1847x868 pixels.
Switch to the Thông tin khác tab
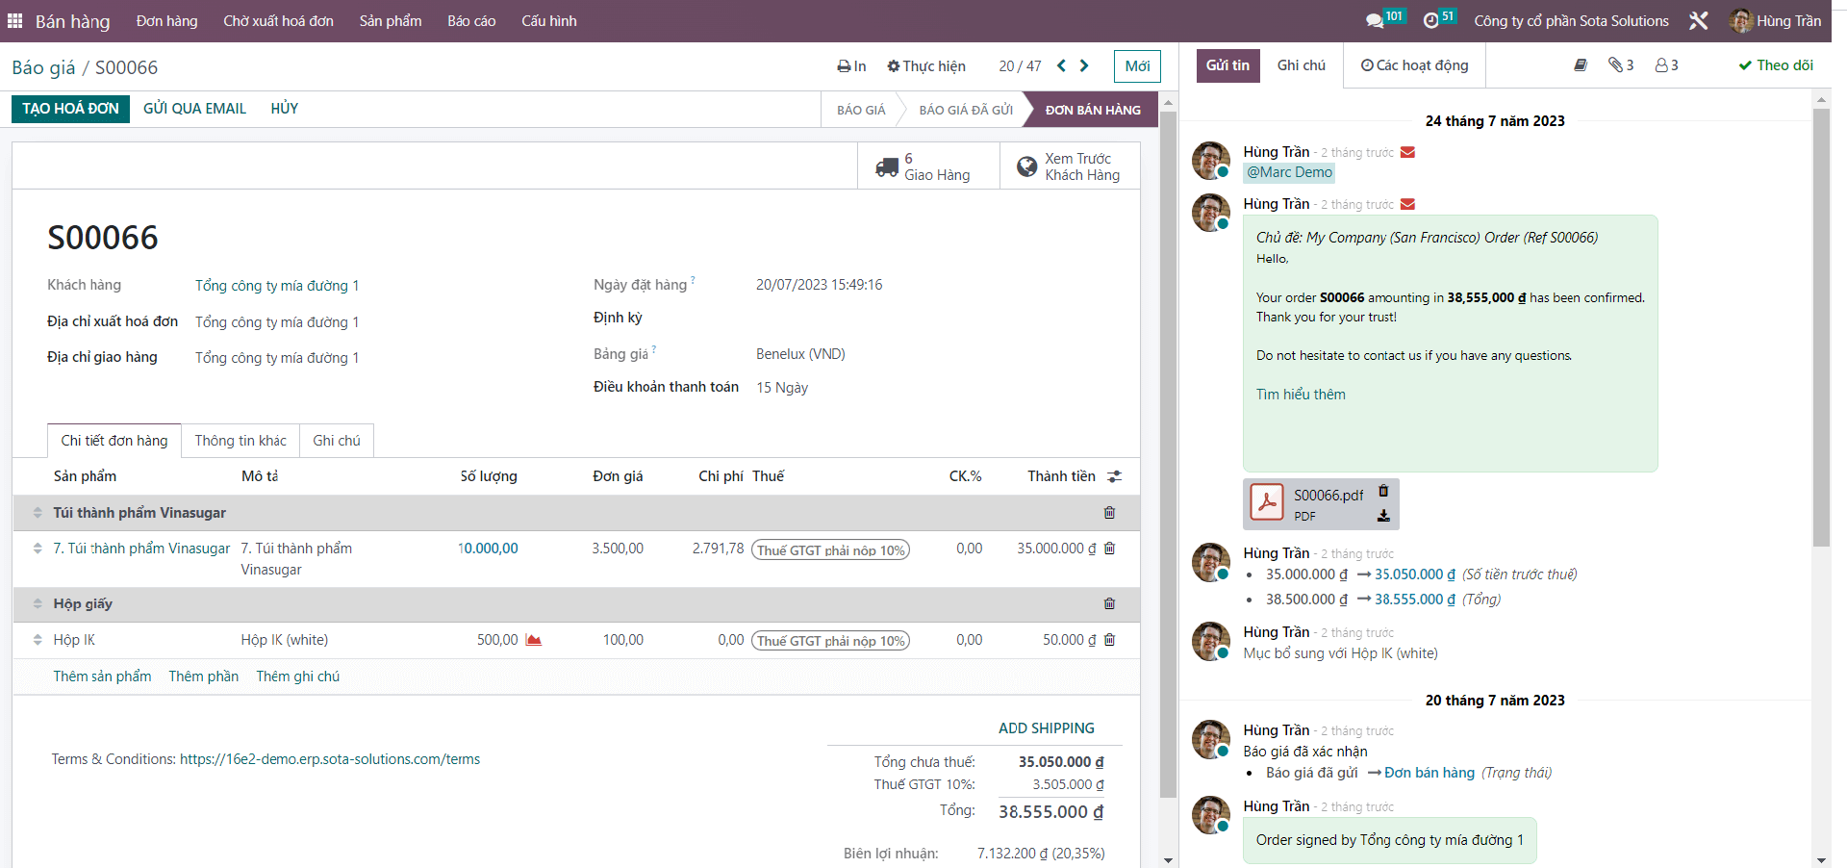[240, 441]
